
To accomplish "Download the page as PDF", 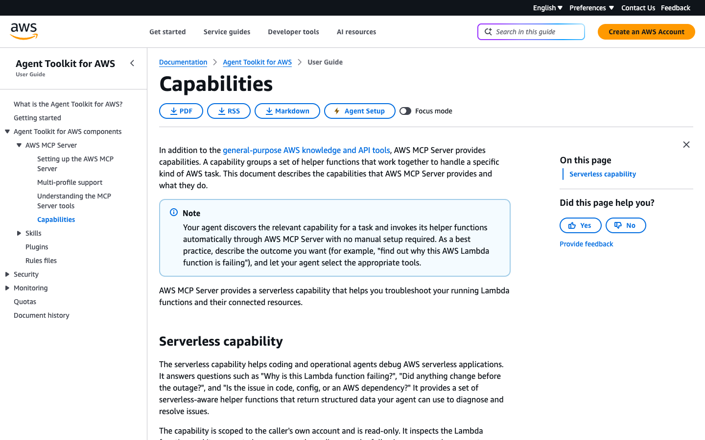I will (181, 111).
